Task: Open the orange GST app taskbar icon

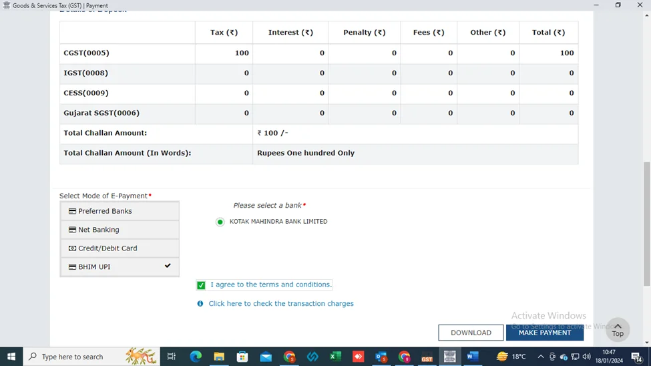Action: click(x=427, y=357)
